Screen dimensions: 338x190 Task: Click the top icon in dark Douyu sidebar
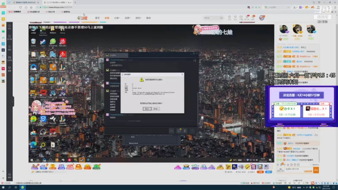[x=9, y=27]
